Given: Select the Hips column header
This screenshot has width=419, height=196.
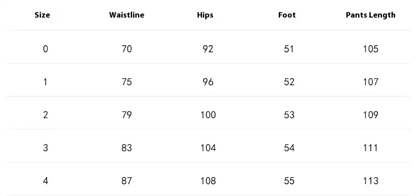Looking at the screenshot, I should point(205,15).
